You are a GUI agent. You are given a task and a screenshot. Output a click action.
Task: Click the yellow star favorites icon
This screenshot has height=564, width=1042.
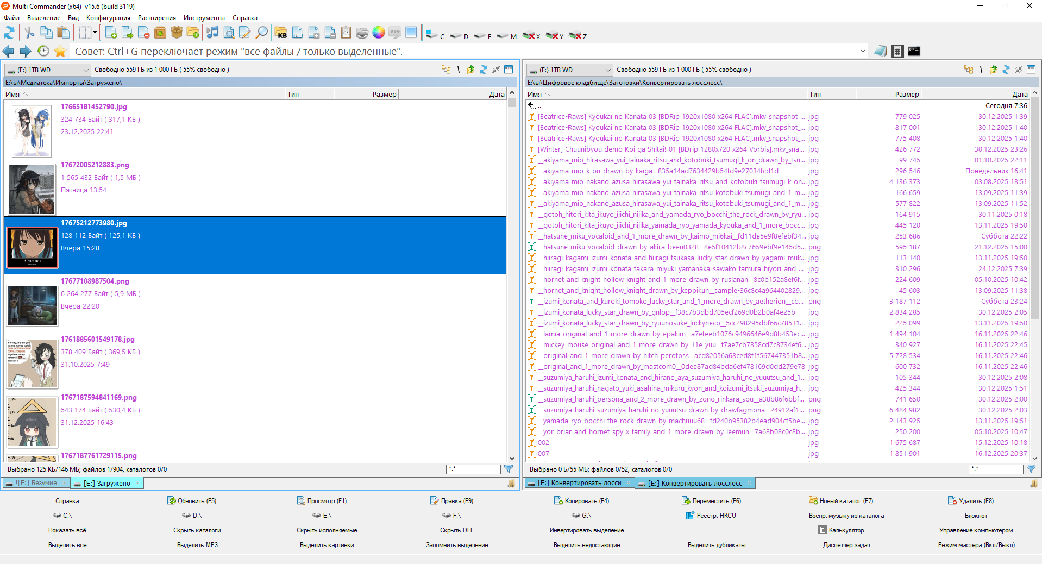pos(60,52)
